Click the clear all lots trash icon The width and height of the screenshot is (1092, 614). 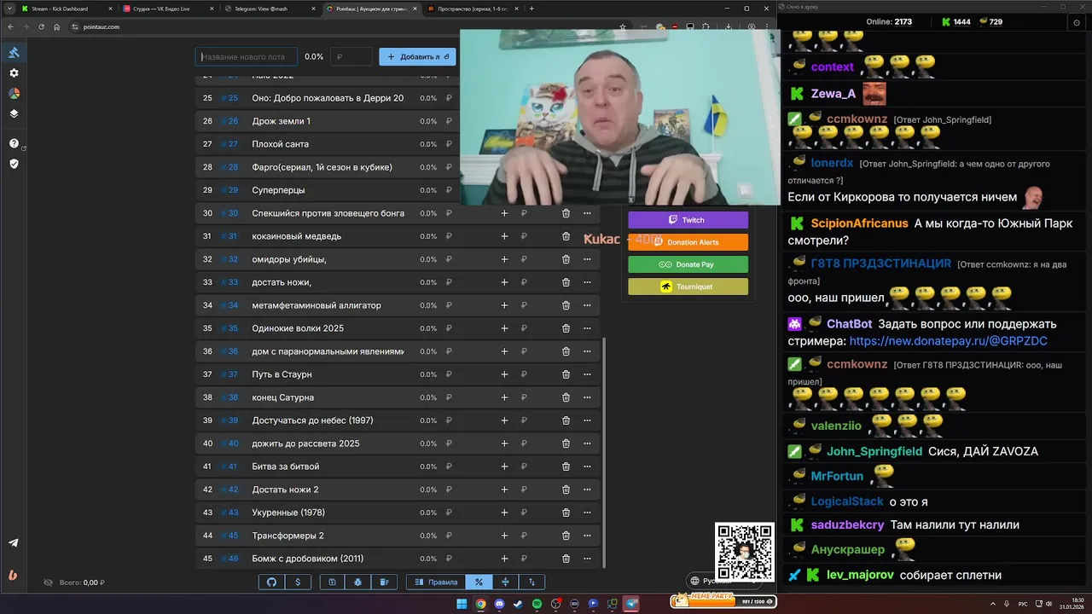click(384, 582)
